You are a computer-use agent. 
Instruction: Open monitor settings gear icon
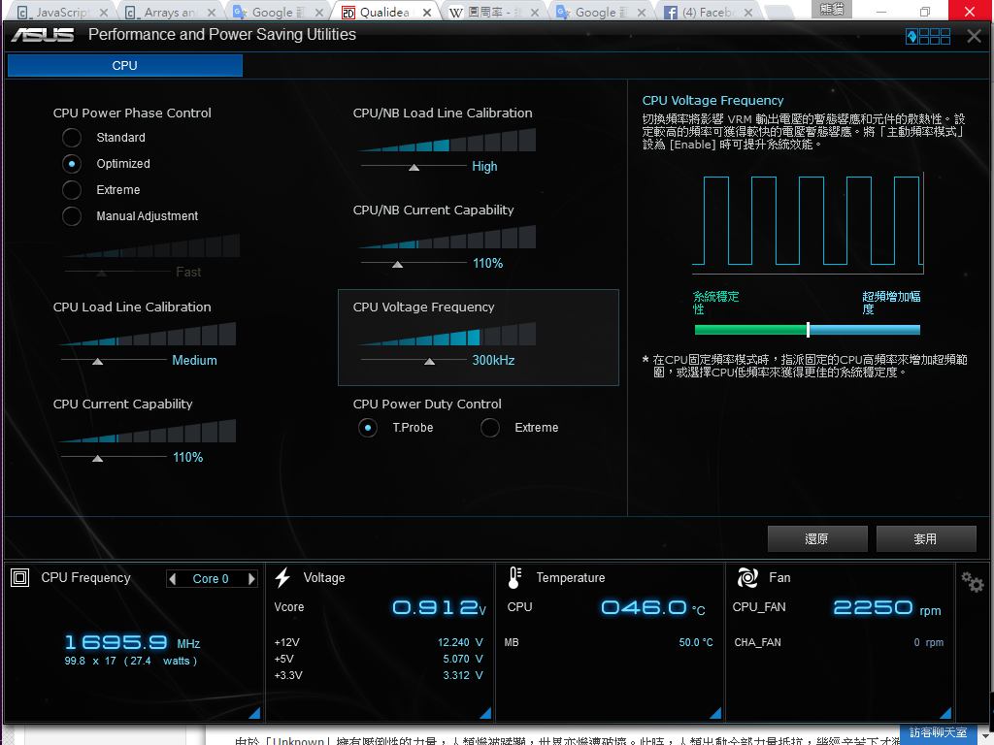[972, 581]
